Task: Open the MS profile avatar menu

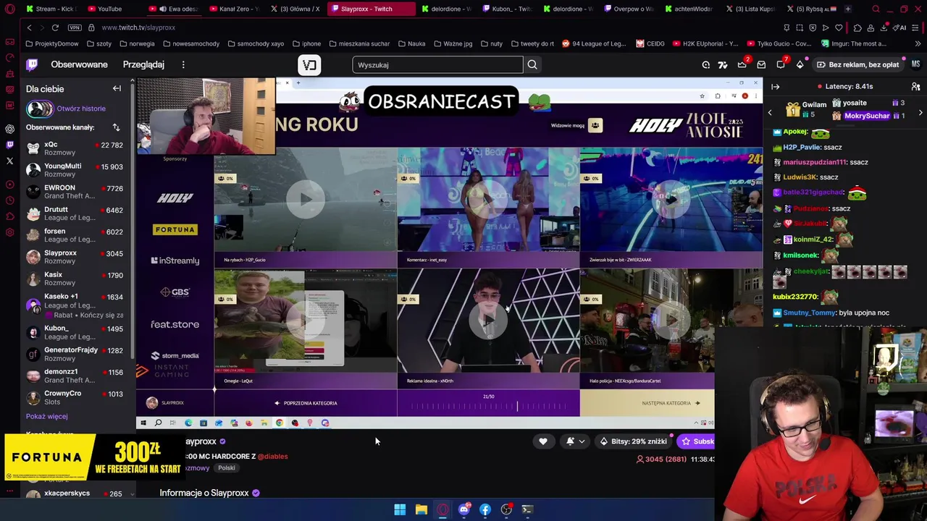Action: click(915, 64)
